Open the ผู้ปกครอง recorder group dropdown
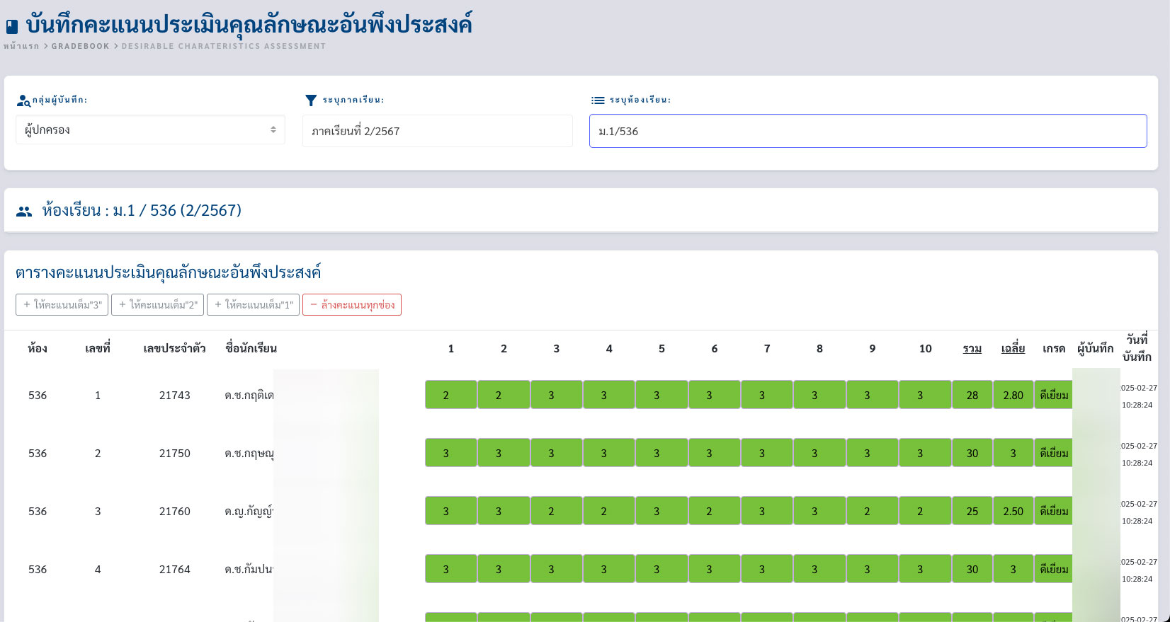 (x=150, y=130)
